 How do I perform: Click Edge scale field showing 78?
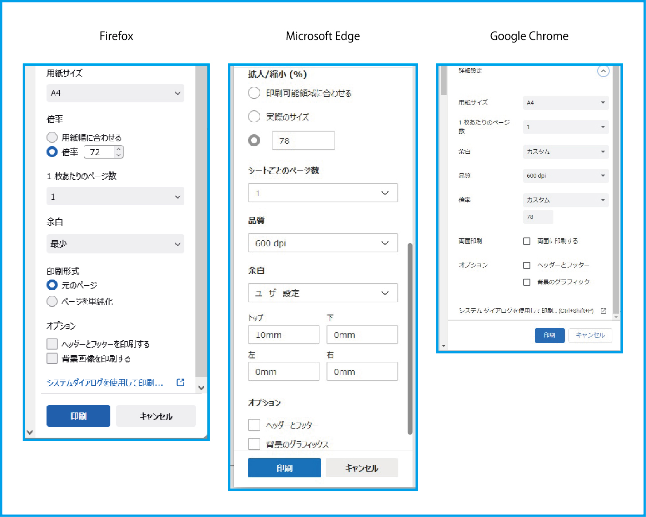[304, 140]
